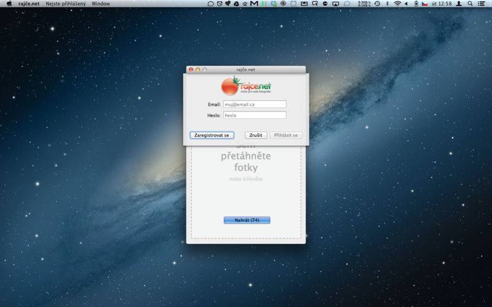The height and width of the screenshot is (307, 492).
Task: Open the Notification Center icon
Action: click(482, 4)
